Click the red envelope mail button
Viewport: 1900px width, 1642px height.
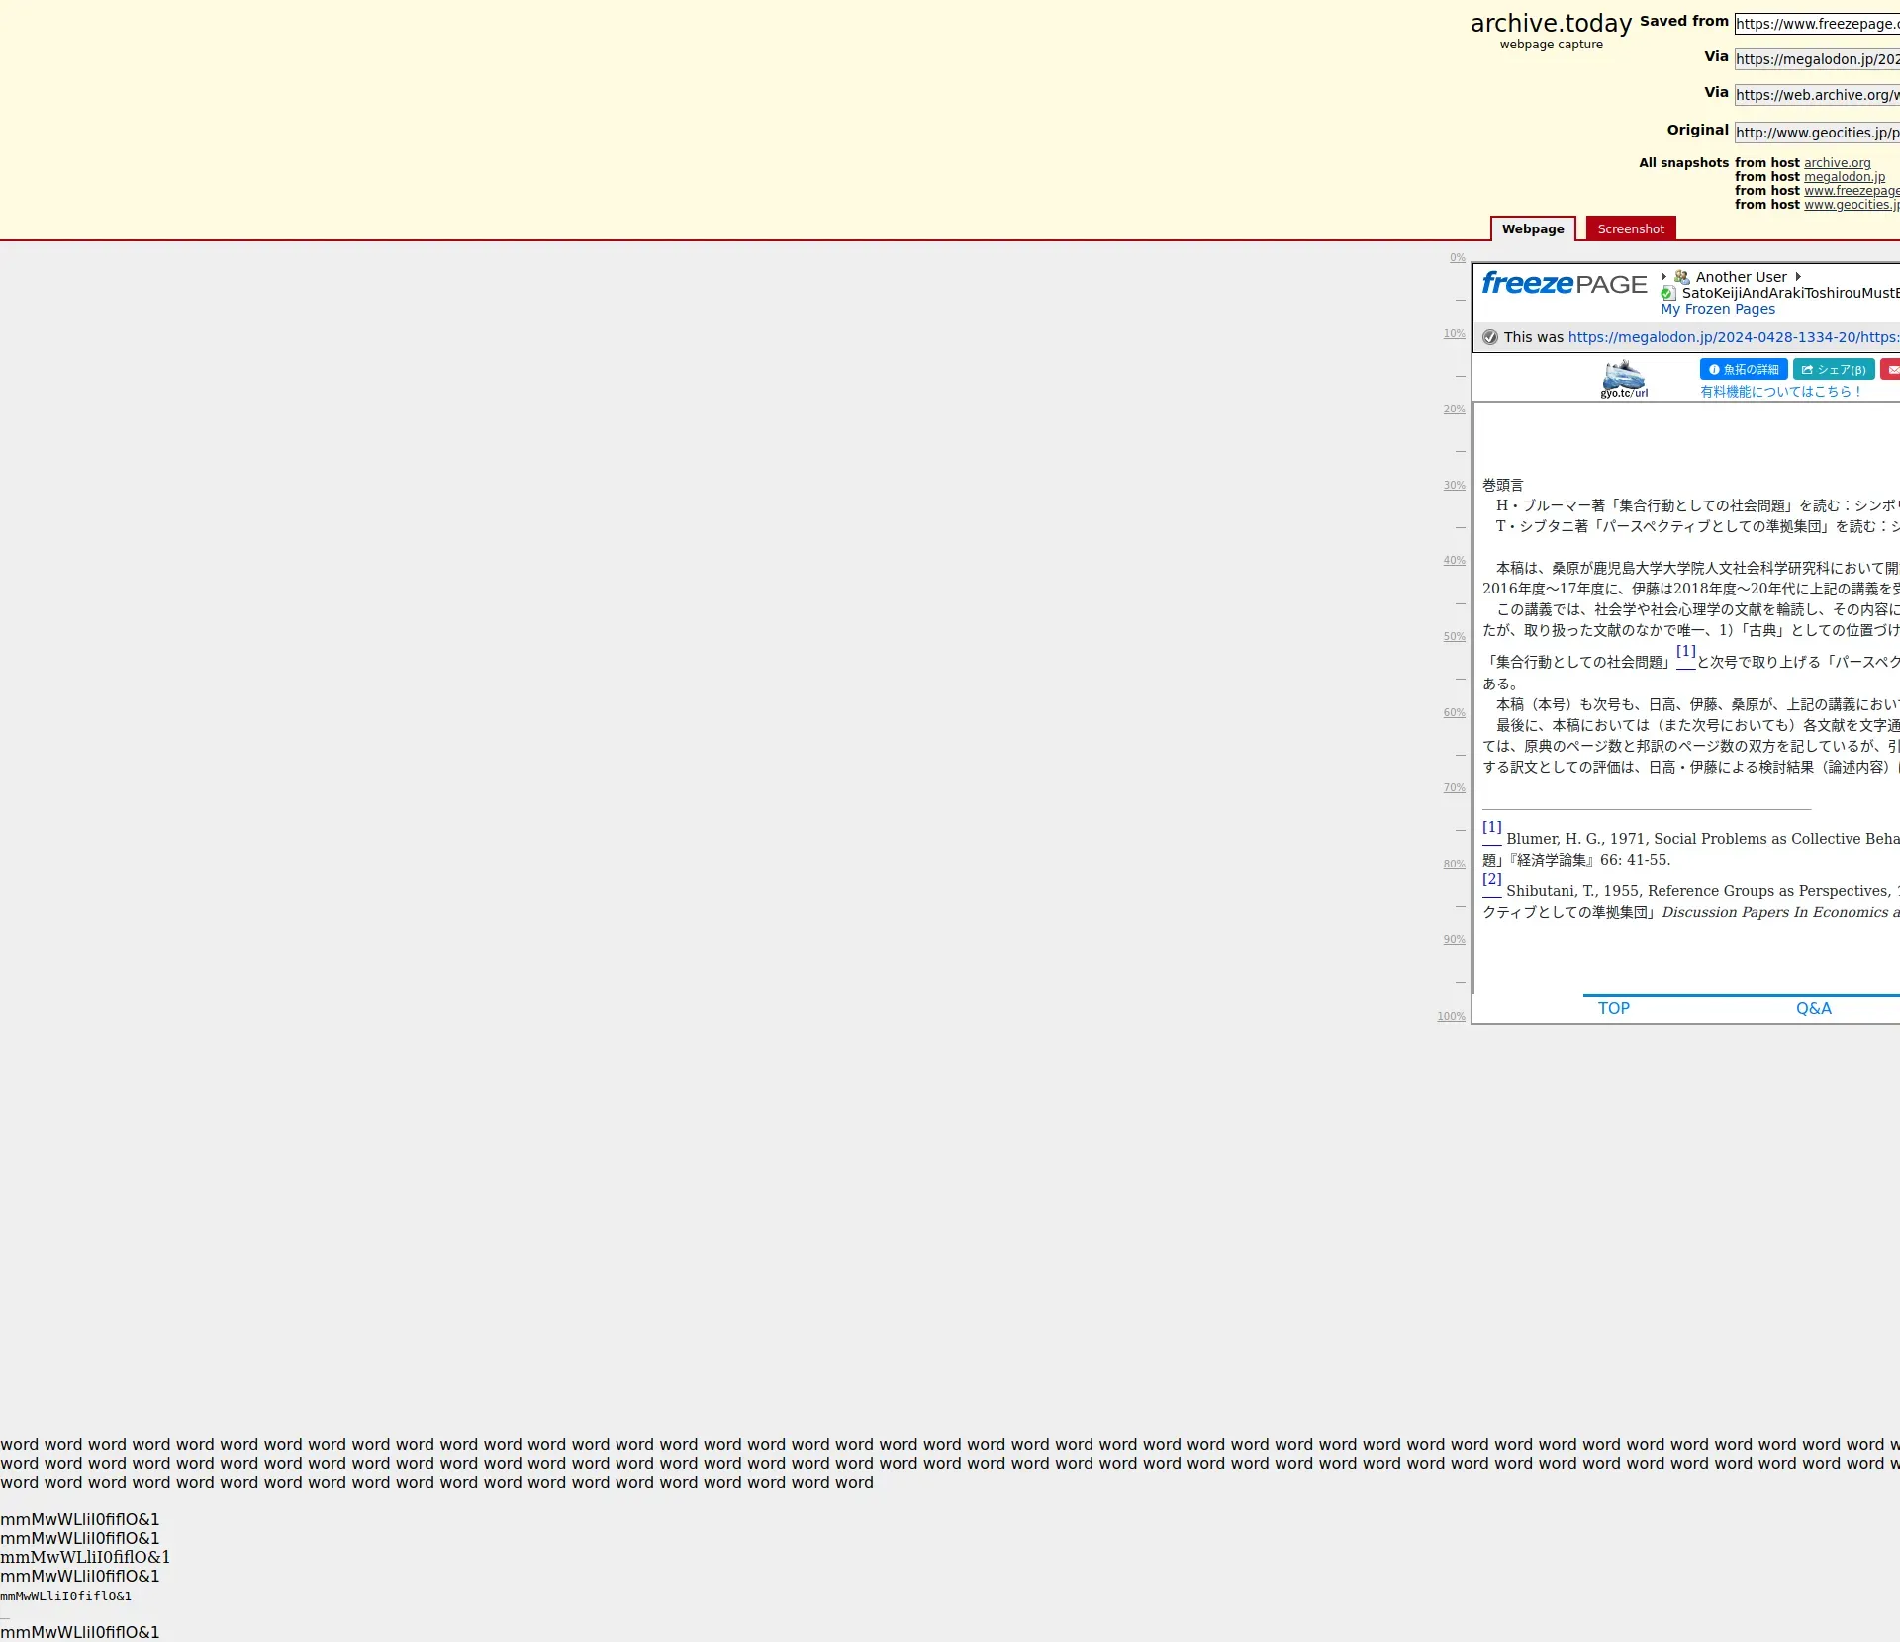(x=1891, y=369)
